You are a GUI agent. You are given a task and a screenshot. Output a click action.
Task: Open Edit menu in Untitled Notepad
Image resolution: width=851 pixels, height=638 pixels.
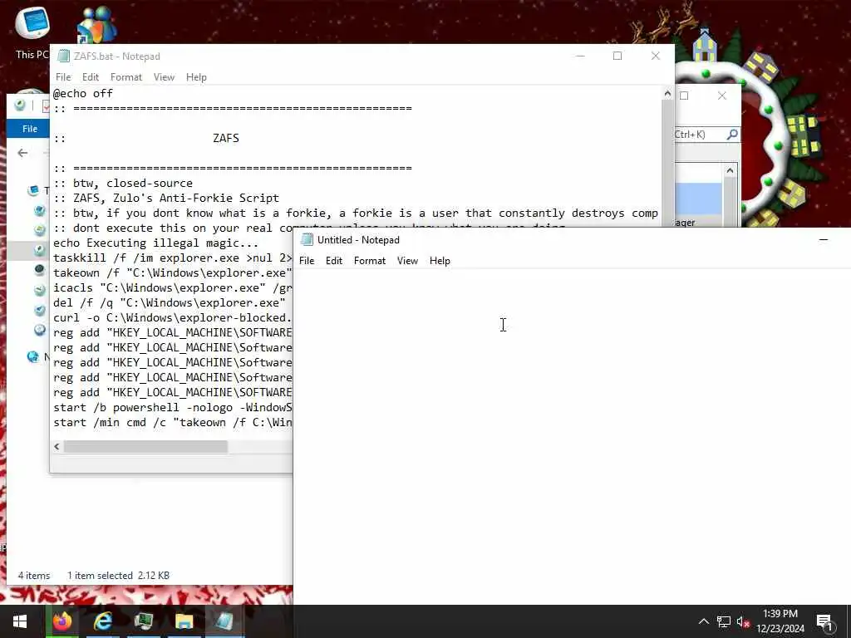click(x=334, y=260)
